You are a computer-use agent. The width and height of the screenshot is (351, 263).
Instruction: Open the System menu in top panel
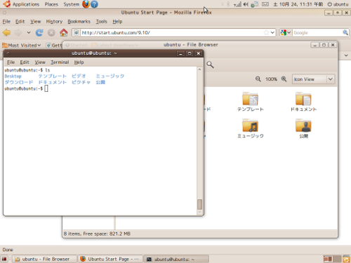pos(72,4)
